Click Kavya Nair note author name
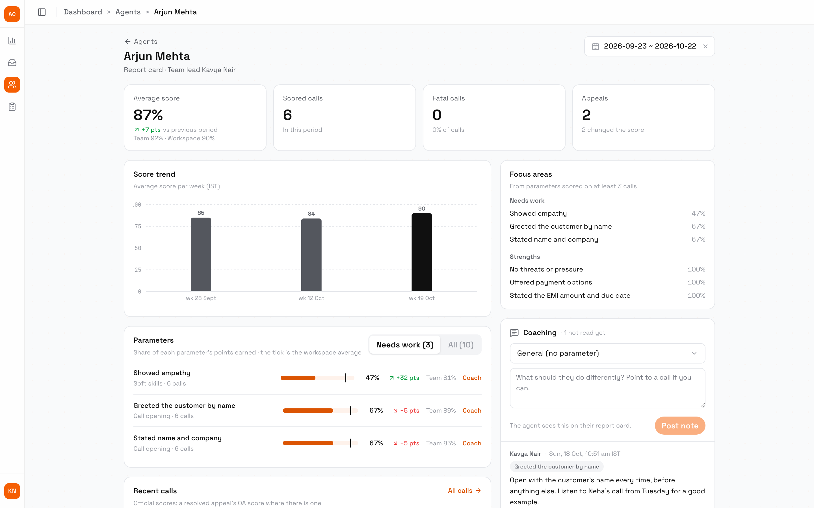This screenshot has width=814, height=508. point(525,454)
